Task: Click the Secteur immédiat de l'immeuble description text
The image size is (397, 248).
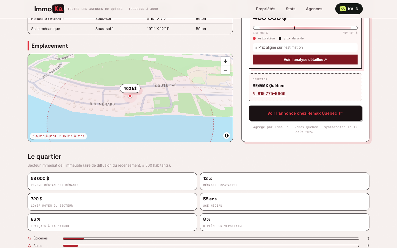Action: pyautogui.click(x=99, y=165)
